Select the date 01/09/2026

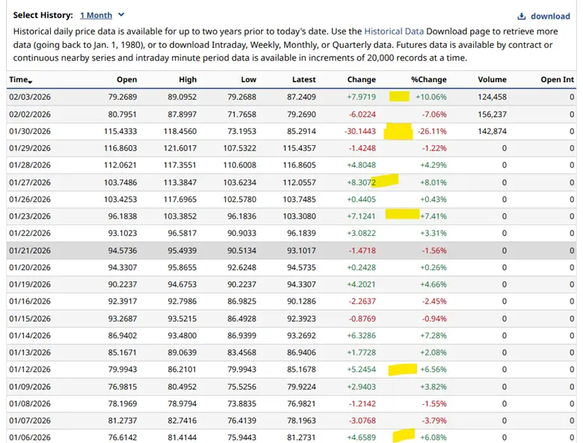(30, 387)
